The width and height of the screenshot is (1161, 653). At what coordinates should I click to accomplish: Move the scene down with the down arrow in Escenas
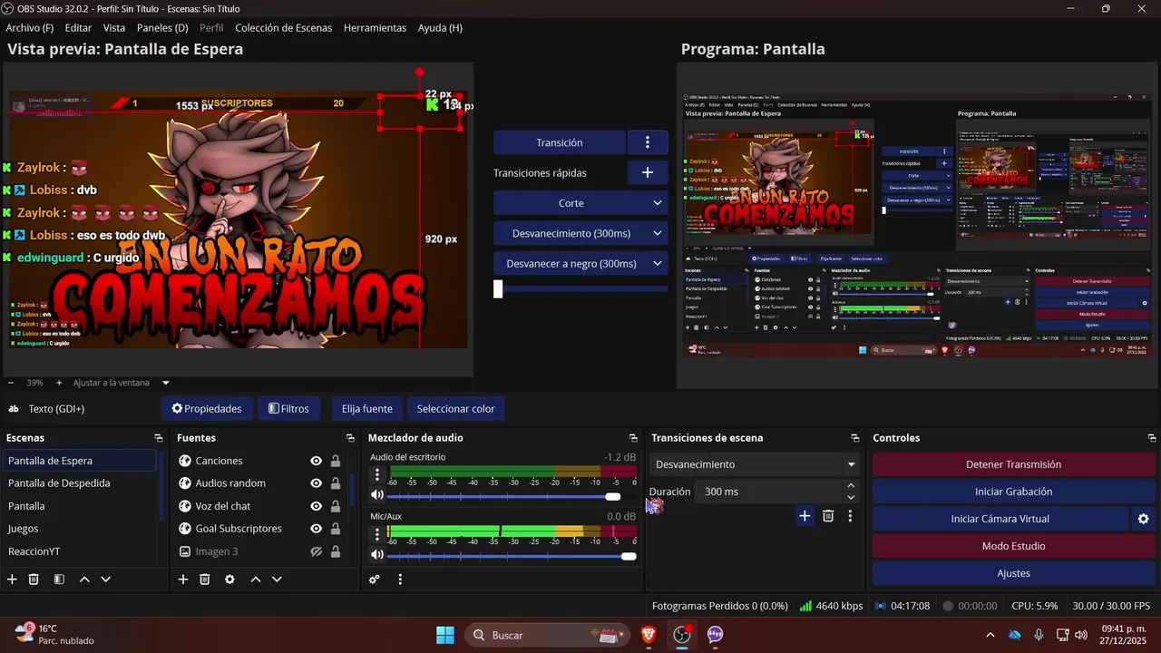coord(106,579)
